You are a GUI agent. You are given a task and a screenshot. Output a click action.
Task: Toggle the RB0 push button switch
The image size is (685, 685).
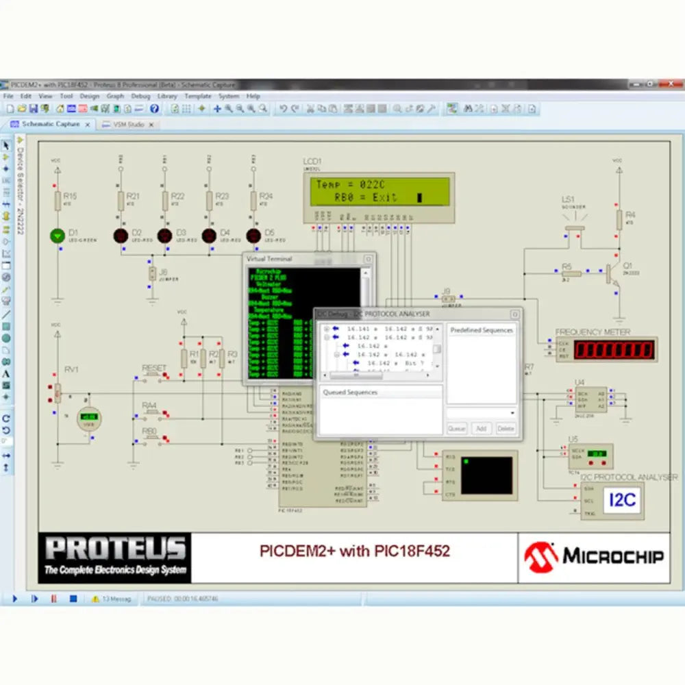click(150, 437)
